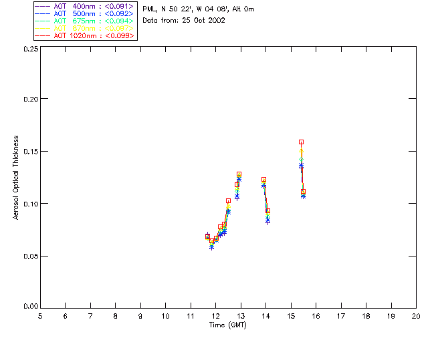
Task: Click the 0.00 tick label on y-axis
Action: 29,307
